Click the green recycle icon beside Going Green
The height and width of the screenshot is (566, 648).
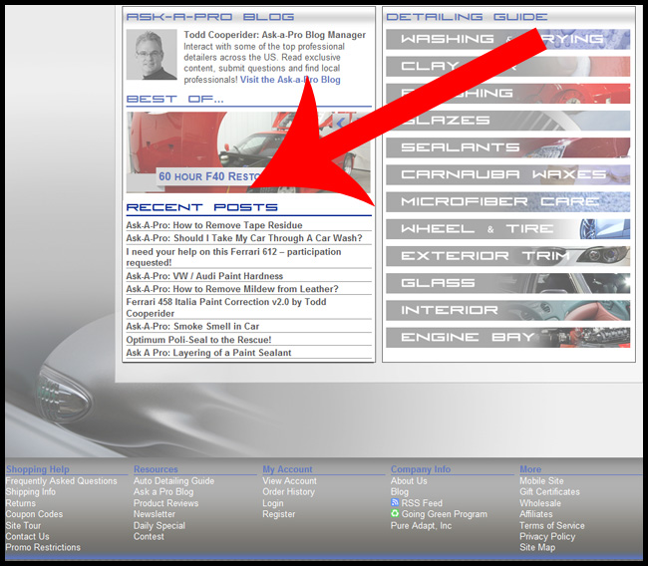(395, 513)
